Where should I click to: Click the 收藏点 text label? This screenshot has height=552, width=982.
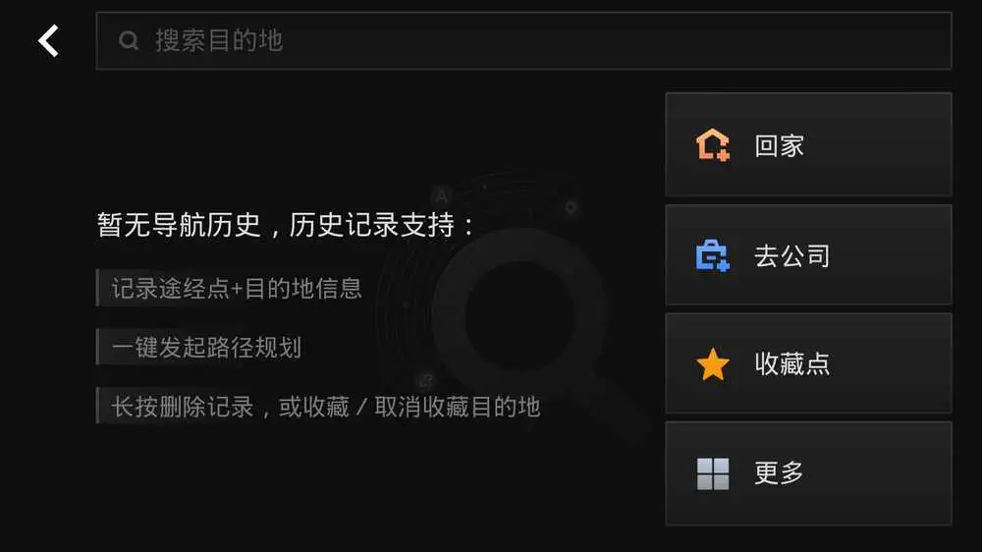(x=792, y=364)
